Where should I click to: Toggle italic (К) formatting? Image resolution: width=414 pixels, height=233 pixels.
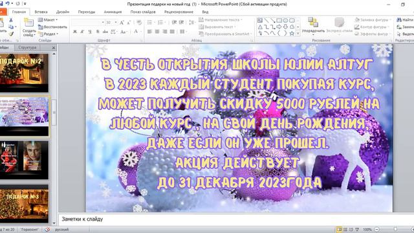[82, 32]
